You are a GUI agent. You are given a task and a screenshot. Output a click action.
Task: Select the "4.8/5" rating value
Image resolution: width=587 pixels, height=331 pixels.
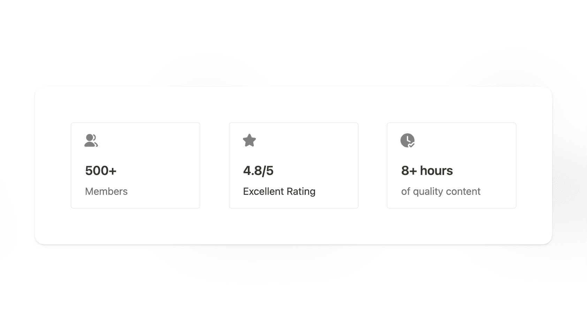point(258,171)
